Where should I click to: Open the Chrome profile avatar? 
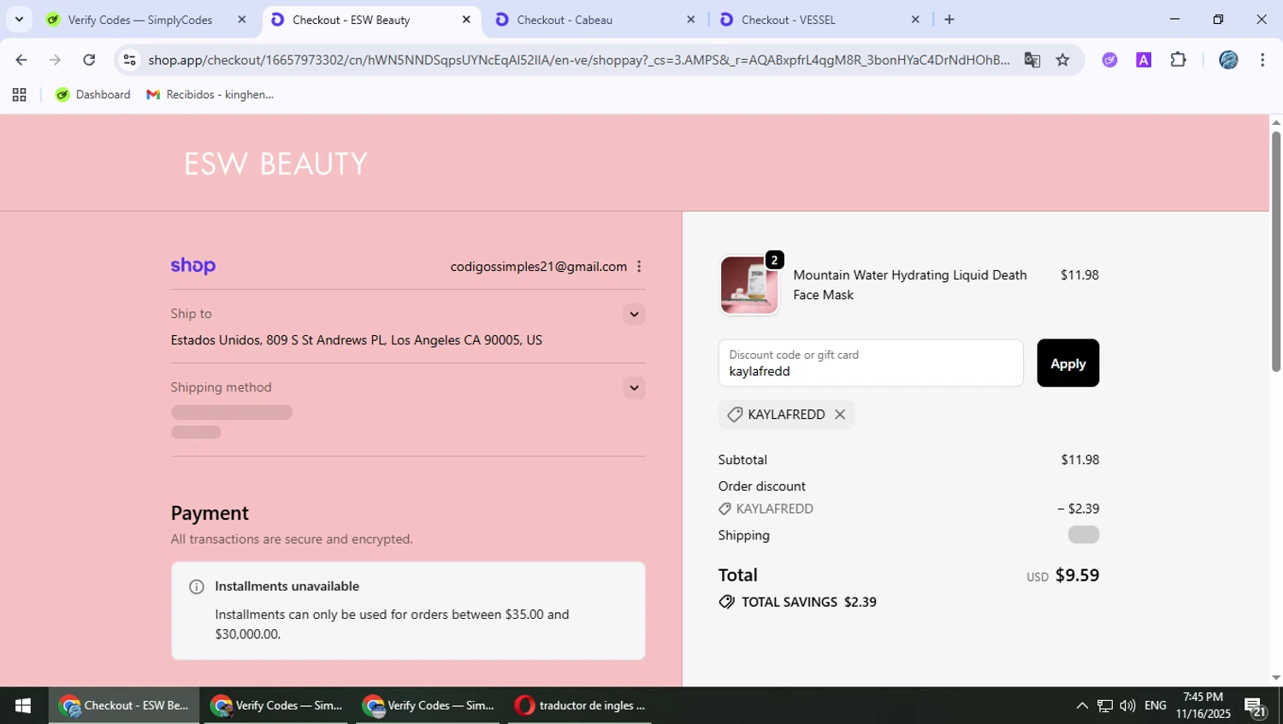[1228, 60]
